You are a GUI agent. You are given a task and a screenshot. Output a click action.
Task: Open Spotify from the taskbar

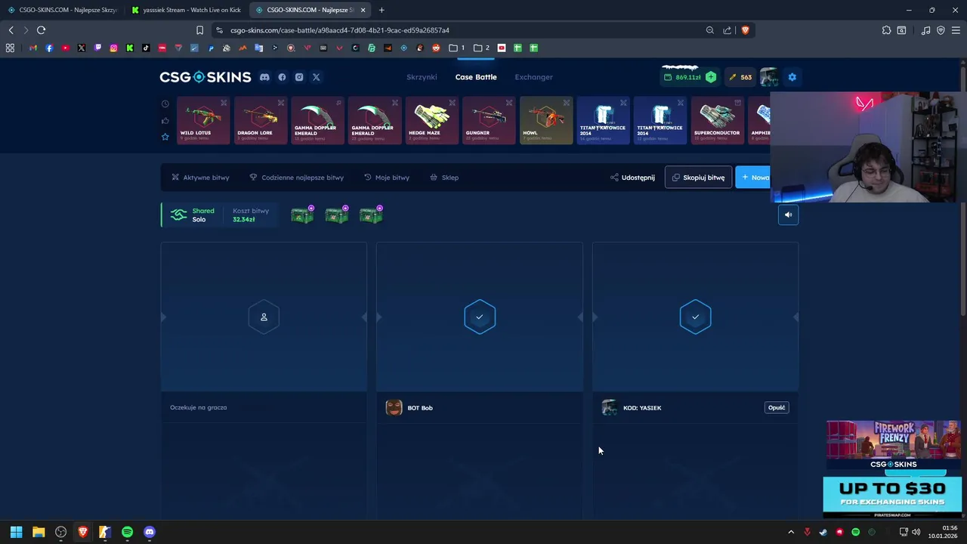[127, 532]
